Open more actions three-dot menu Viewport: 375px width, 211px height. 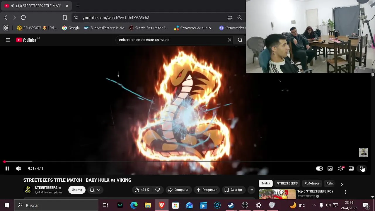251,190
